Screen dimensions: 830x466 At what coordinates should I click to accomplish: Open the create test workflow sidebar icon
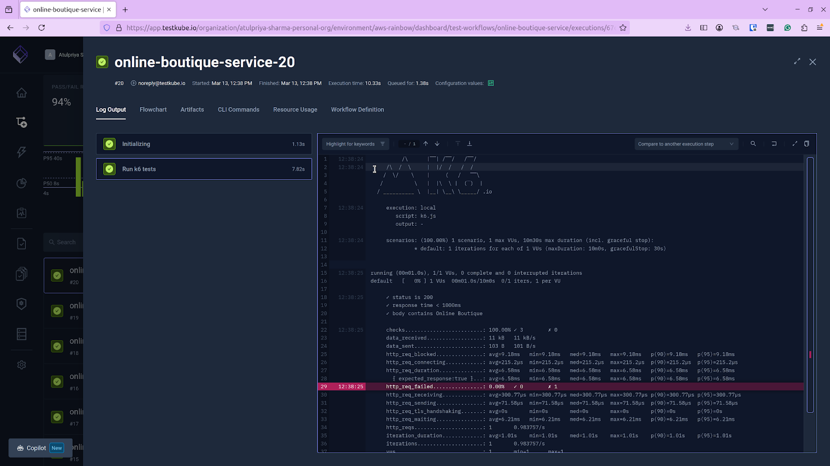coord(21,122)
